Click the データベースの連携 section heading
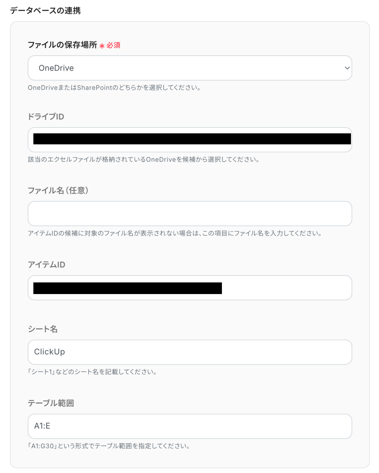379x473 pixels. (x=45, y=11)
